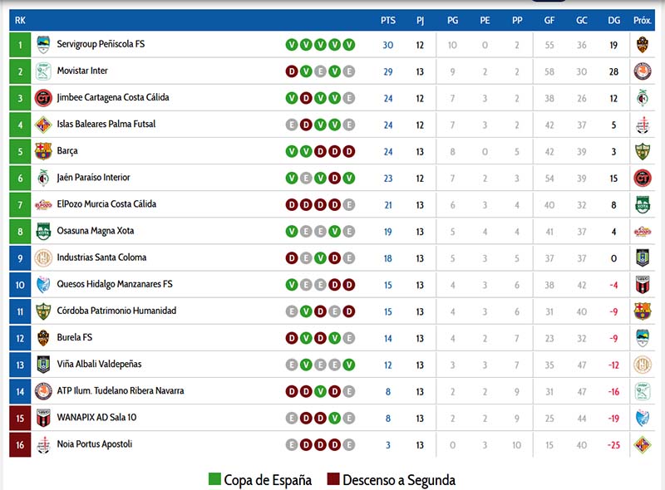
Task: Sort table by GC column header
Action: (581, 20)
